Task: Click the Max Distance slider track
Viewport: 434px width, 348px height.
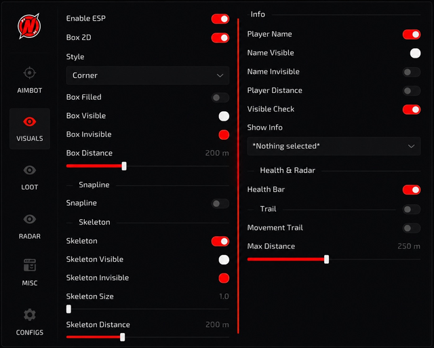Action: point(334,259)
